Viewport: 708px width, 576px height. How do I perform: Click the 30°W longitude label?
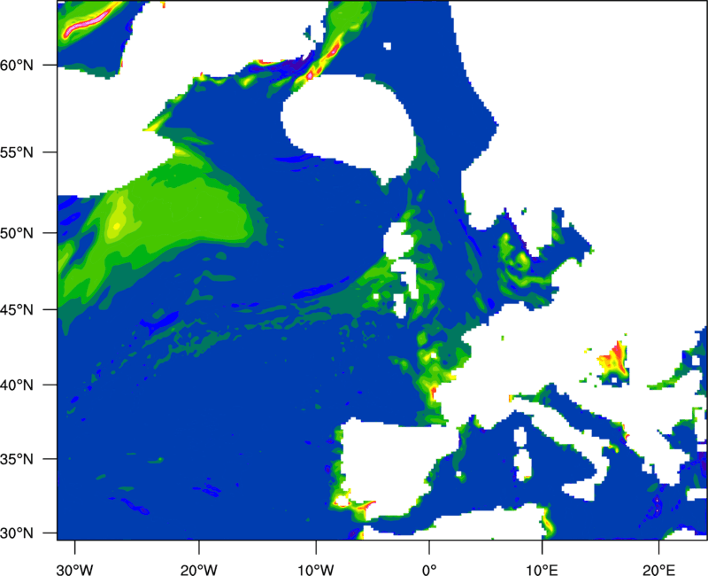coord(74,570)
